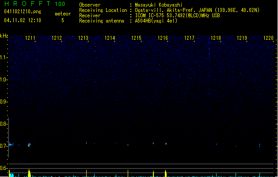Click the 1.0 kHz frequency label
The image size is (278, 177).
[4, 80]
